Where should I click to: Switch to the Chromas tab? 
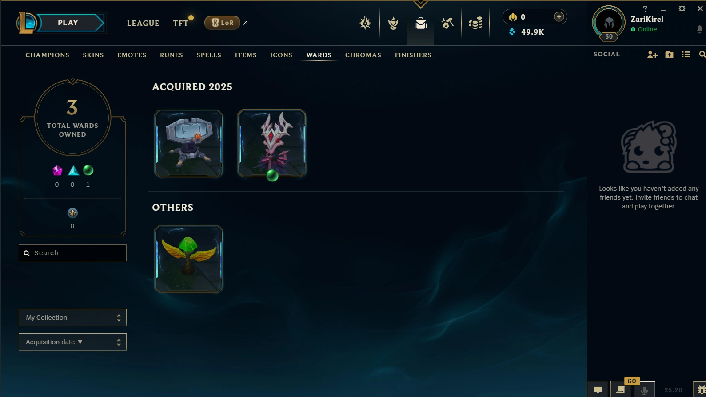[x=363, y=55]
